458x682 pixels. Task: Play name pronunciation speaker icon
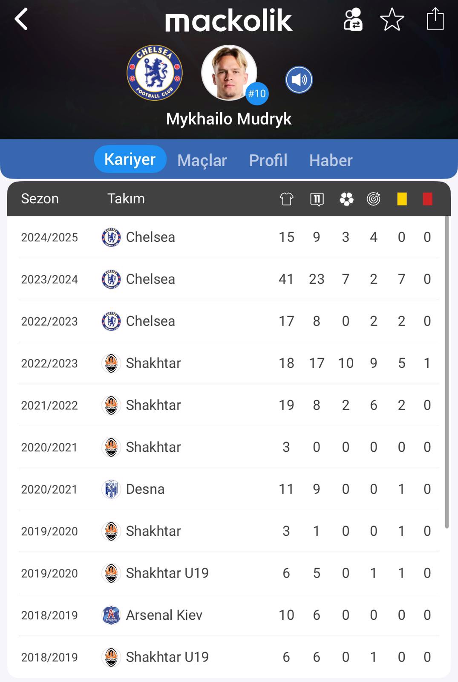[299, 80]
